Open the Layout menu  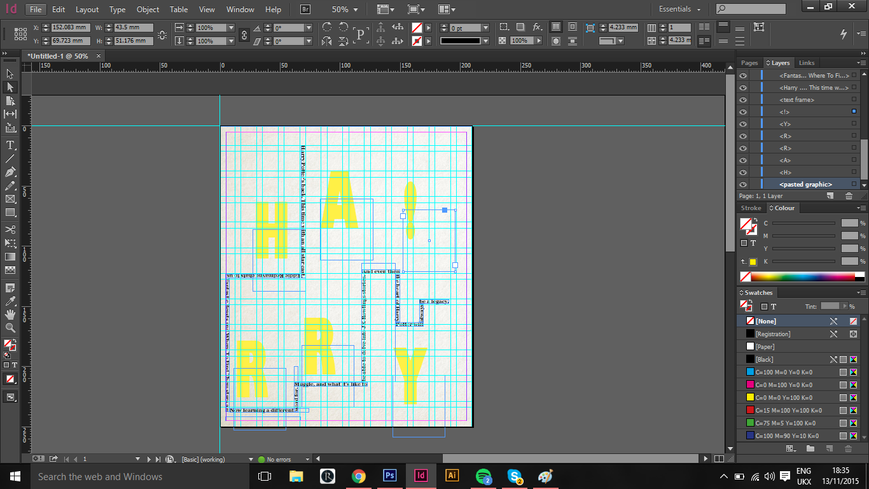87,10
